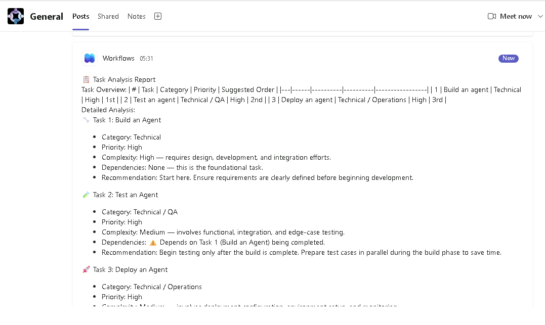545x325 pixels.
Task: Click Recommendation: Begin testing line
Action: tap(302, 252)
